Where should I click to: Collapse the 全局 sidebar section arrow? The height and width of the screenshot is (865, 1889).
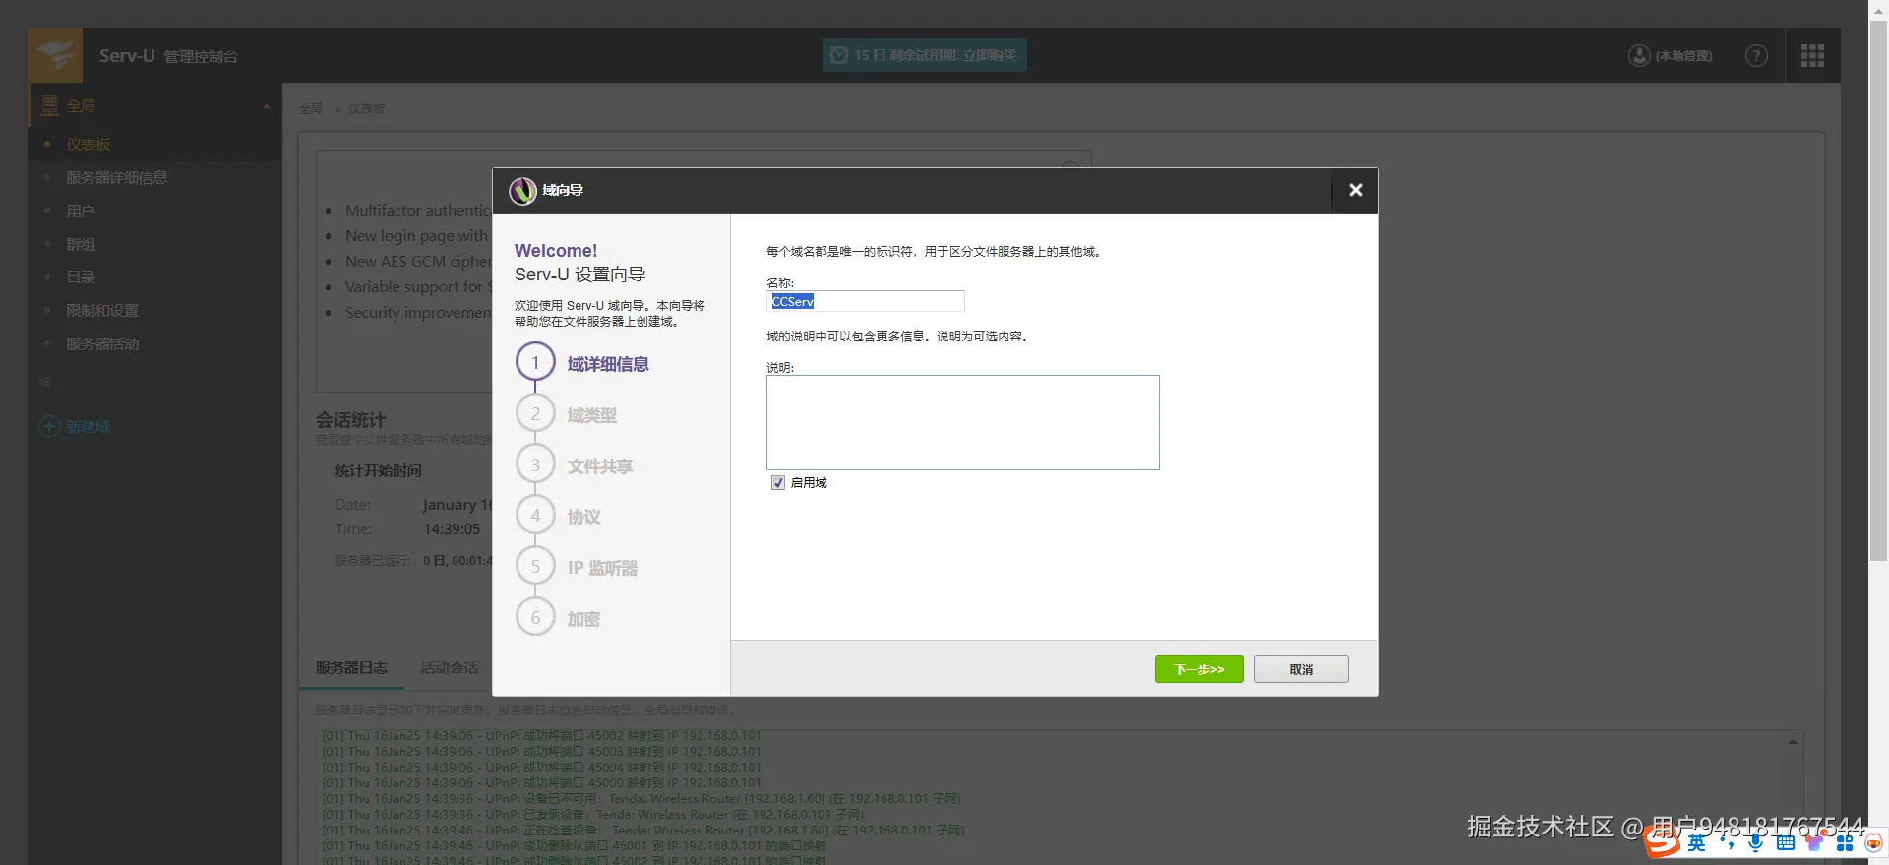coord(267,106)
